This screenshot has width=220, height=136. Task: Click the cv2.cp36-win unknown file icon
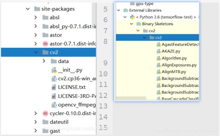tap(54, 79)
